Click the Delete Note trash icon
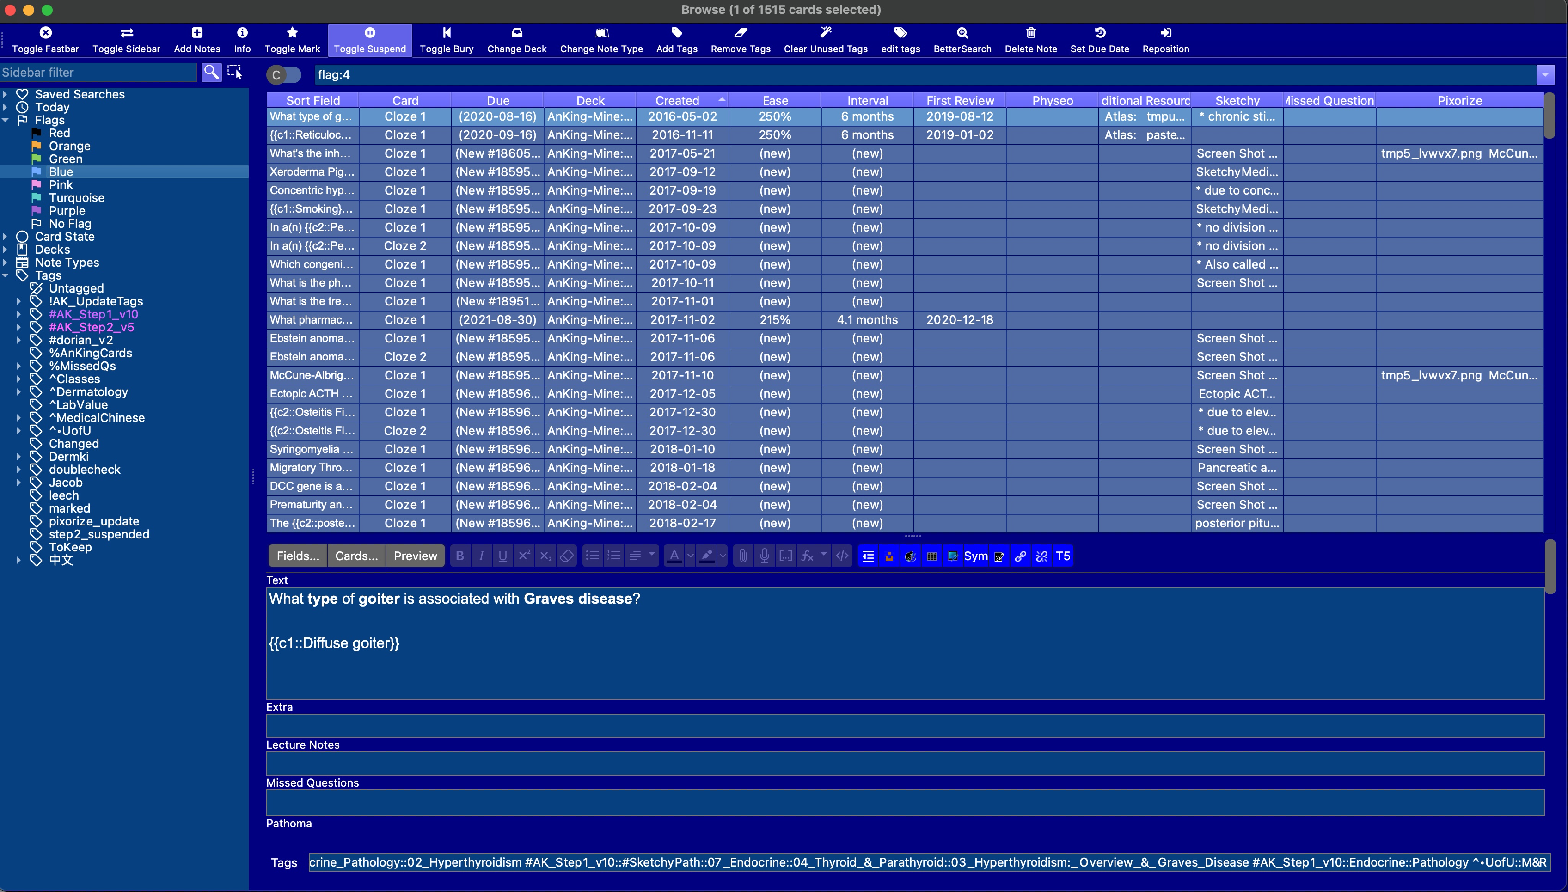Image resolution: width=1568 pixels, height=892 pixels. 1031,33
